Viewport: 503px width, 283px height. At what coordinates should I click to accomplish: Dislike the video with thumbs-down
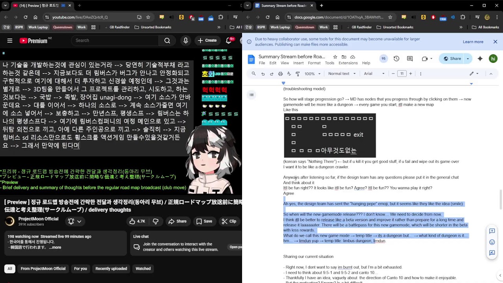[x=156, y=221]
